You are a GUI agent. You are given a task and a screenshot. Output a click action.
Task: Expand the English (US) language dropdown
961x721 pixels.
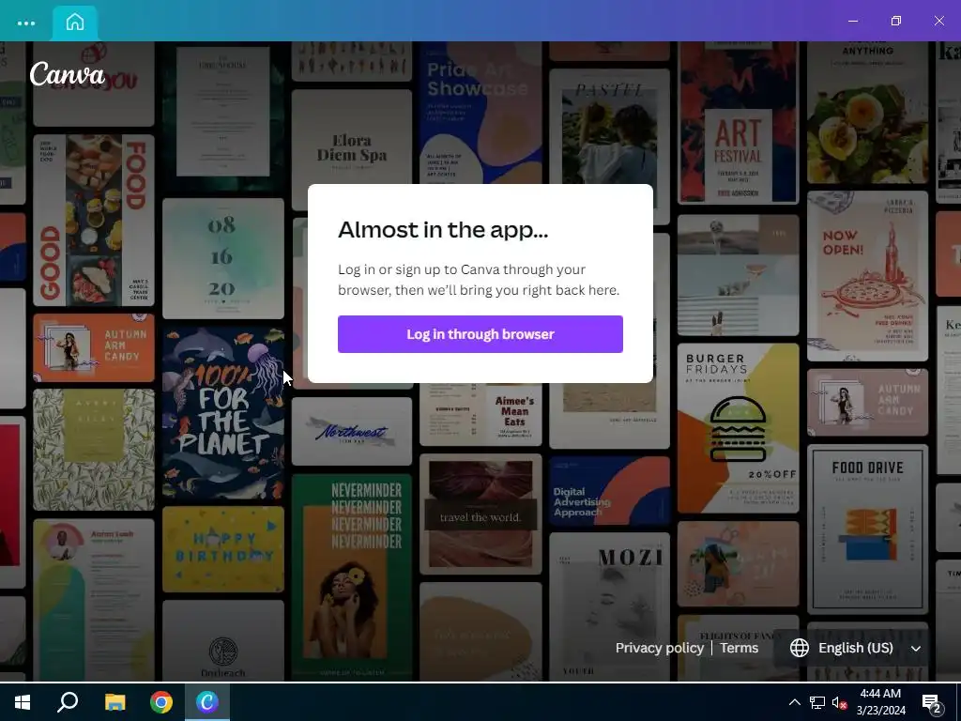[x=856, y=648]
